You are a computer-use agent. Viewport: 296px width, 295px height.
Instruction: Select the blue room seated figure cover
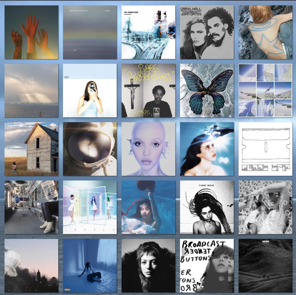[90, 266]
